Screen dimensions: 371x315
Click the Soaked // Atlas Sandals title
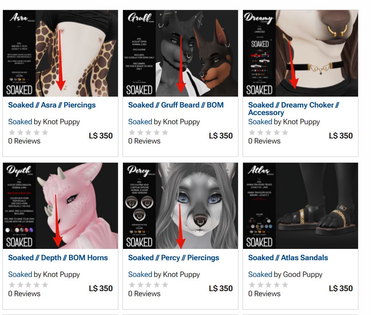(288, 258)
